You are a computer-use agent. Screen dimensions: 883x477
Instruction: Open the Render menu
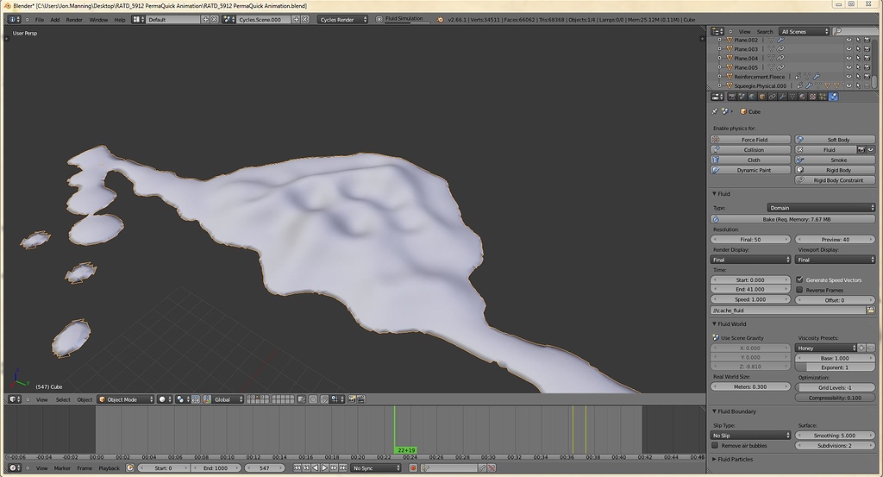click(x=74, y=20)
